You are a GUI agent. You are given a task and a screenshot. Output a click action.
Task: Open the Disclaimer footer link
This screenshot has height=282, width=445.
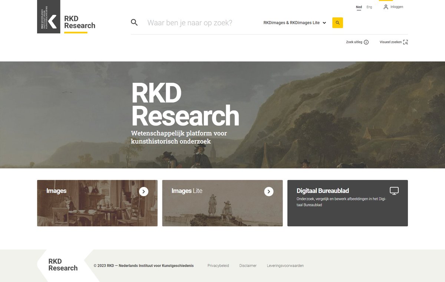pyautogui.click(x=248, y=266)
